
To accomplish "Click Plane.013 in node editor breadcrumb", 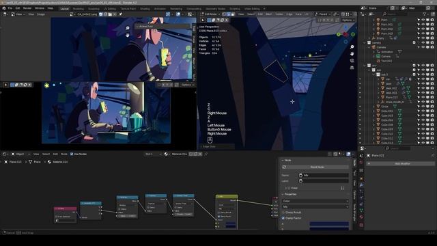I will 15,162.
